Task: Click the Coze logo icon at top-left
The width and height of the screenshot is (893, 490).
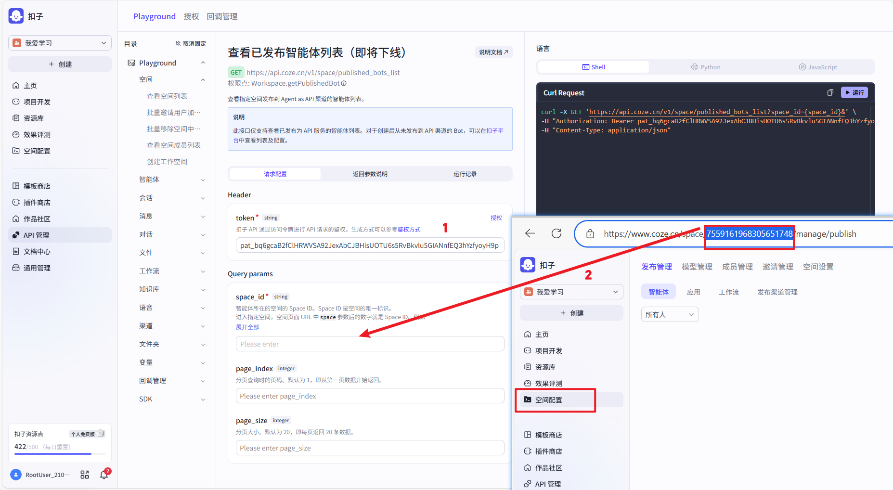Action: [x=16, y=16]
